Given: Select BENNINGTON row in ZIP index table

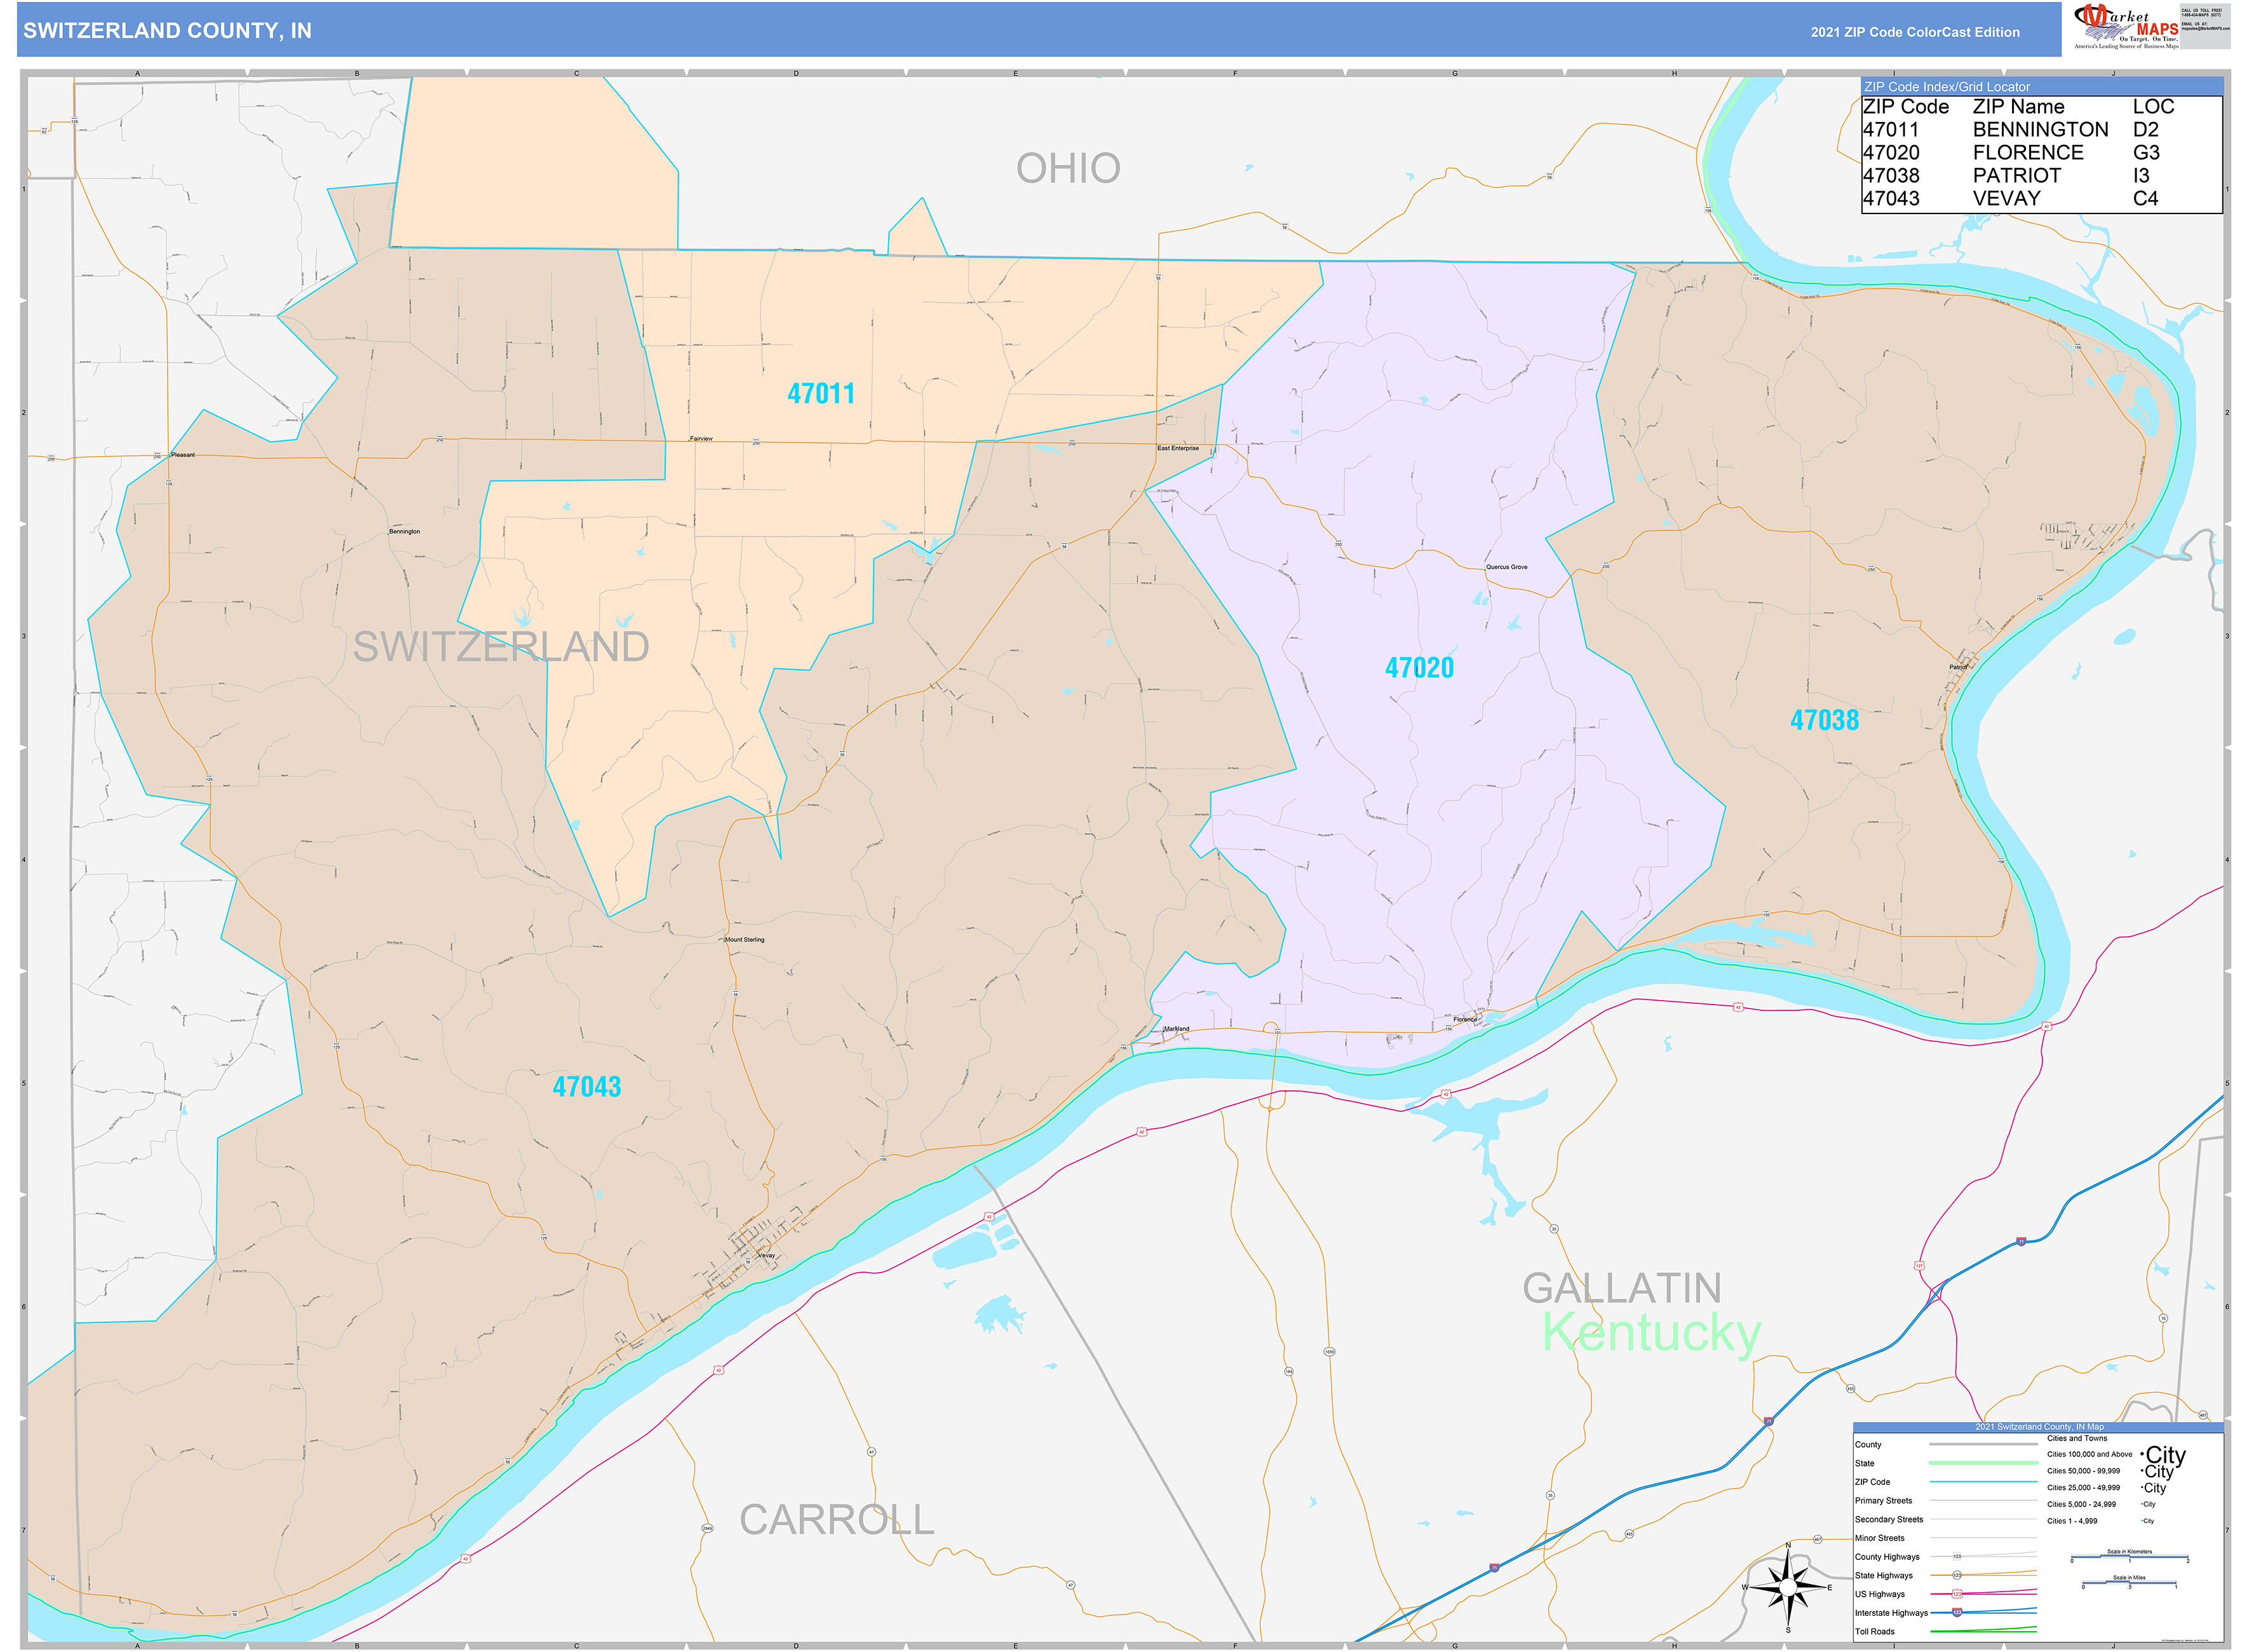Looking at the screenshot, I should click(x=2040, y=129).
